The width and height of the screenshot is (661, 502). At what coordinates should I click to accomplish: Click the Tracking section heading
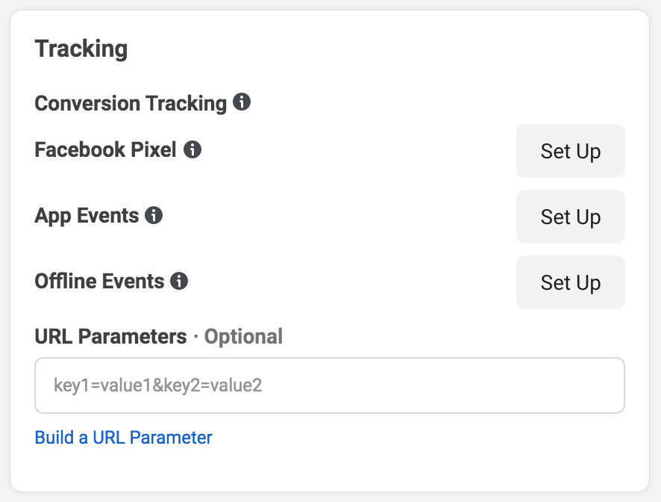coord(81,48)
